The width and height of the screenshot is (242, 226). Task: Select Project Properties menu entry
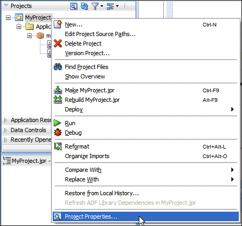click(x=146, y=216)
